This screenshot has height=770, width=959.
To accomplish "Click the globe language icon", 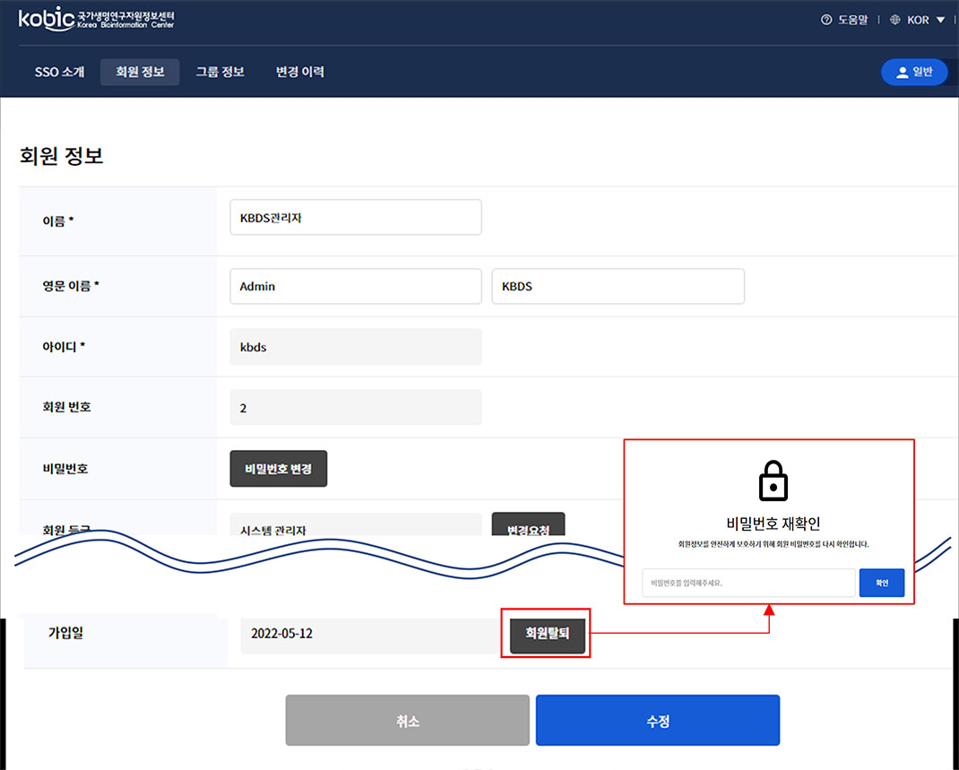I will click(x=895, y=20).
